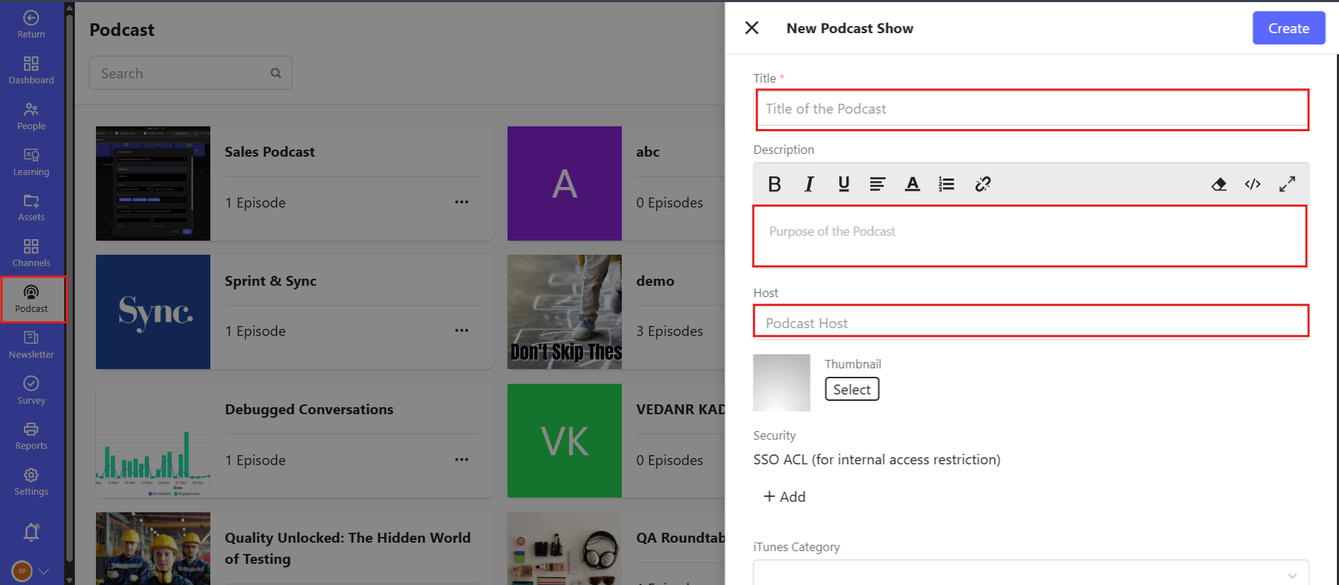Open the Sales Podcast title
This screenshot has width=1339, height=585.
(x=270, y=152)
